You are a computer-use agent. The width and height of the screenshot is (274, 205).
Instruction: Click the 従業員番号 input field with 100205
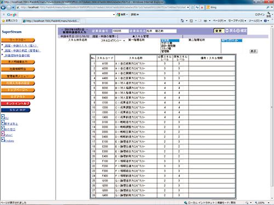tap(121, 31)
